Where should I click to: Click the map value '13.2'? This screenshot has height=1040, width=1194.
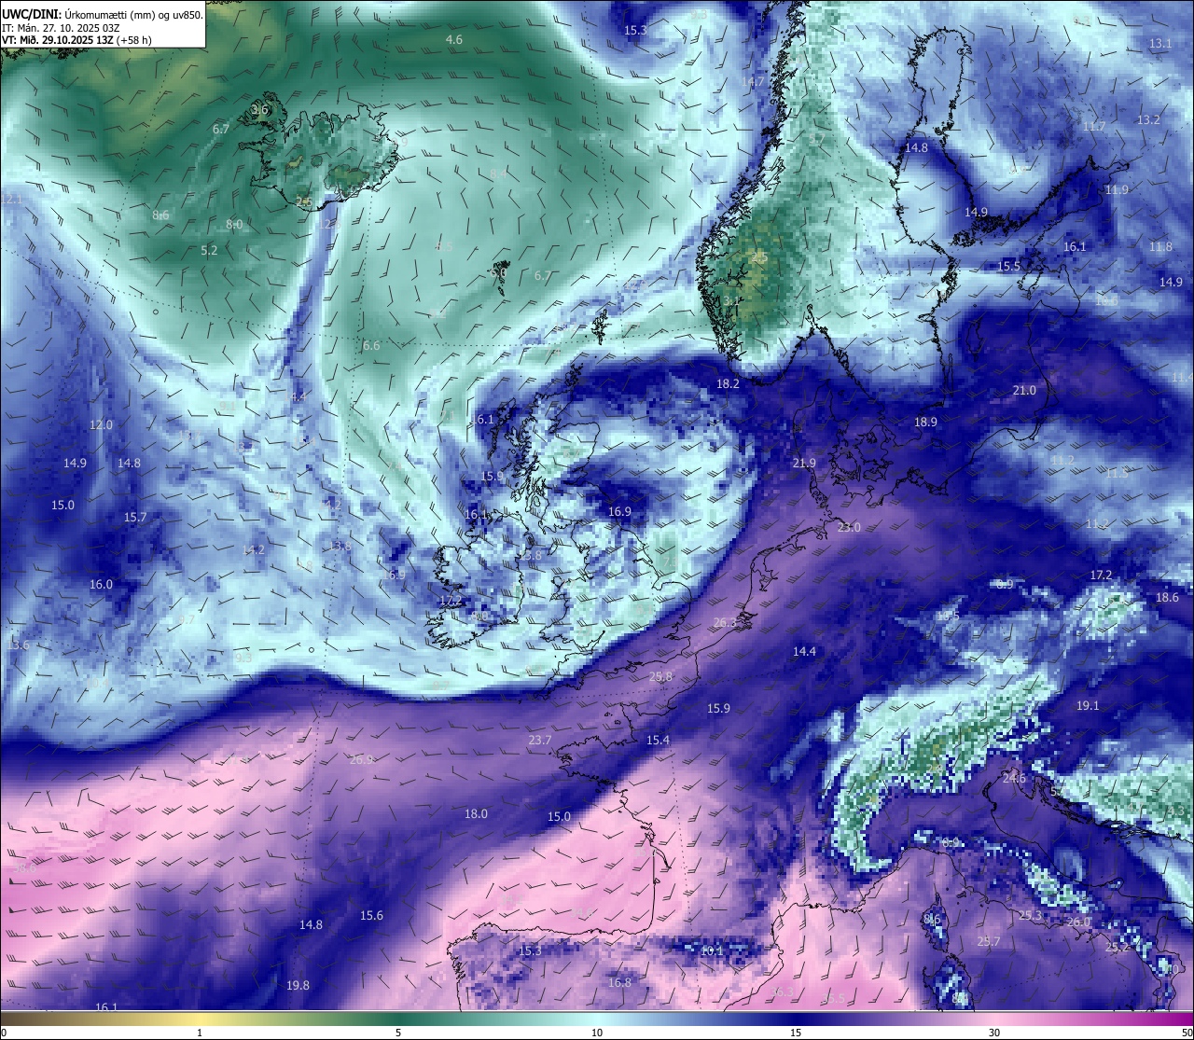click(x=1148, y=120)
